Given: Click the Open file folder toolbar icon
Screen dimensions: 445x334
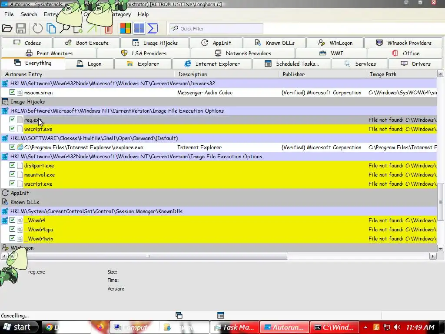Looking at the screenshot, I should click(7, 28).
